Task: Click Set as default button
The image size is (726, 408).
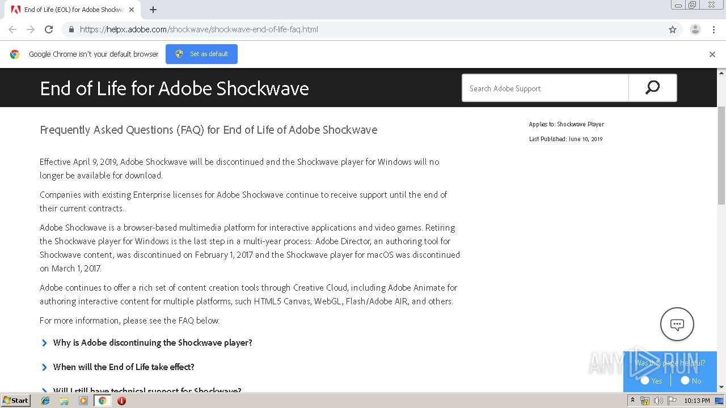Action: tap(201, 54)
